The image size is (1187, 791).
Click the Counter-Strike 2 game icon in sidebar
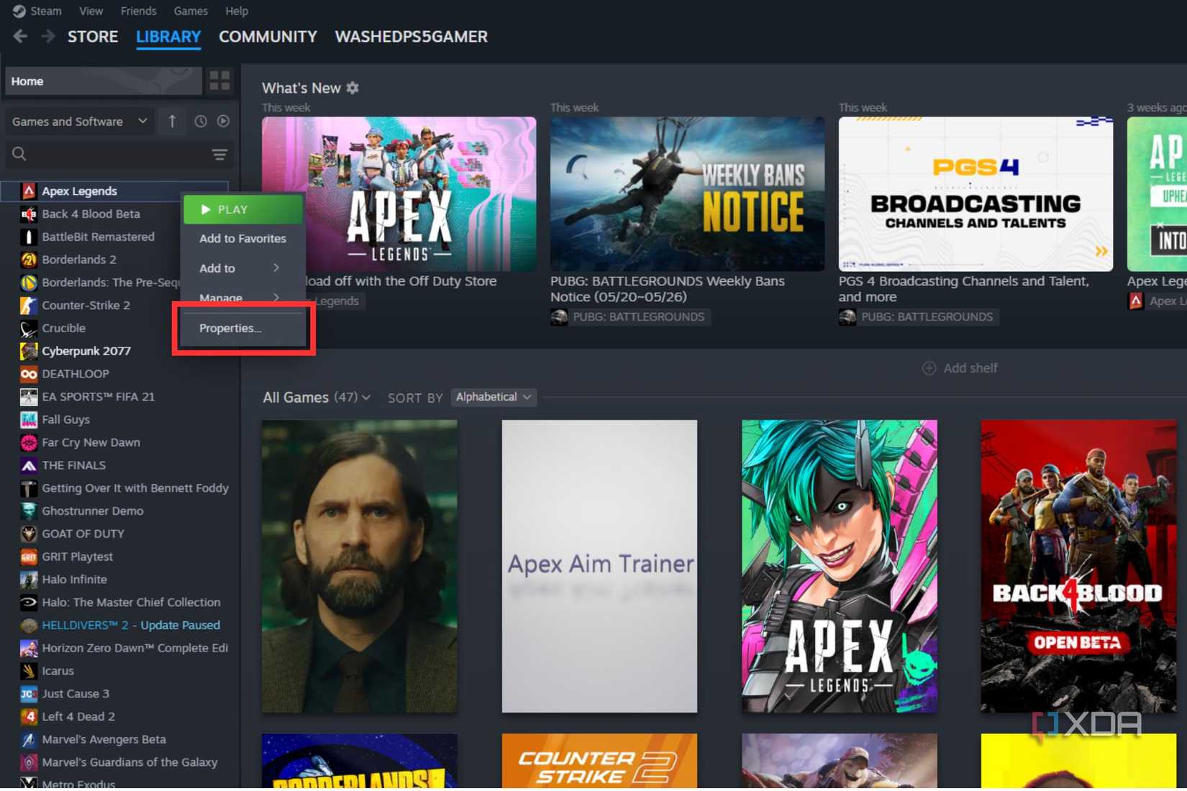point(29,306)
